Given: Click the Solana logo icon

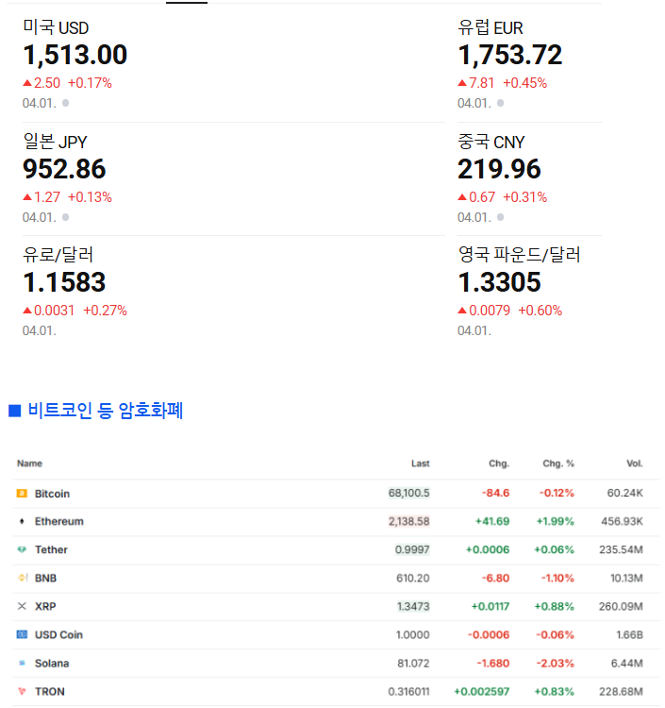Looking at the screenshot, I should click(x=22, y=663).
